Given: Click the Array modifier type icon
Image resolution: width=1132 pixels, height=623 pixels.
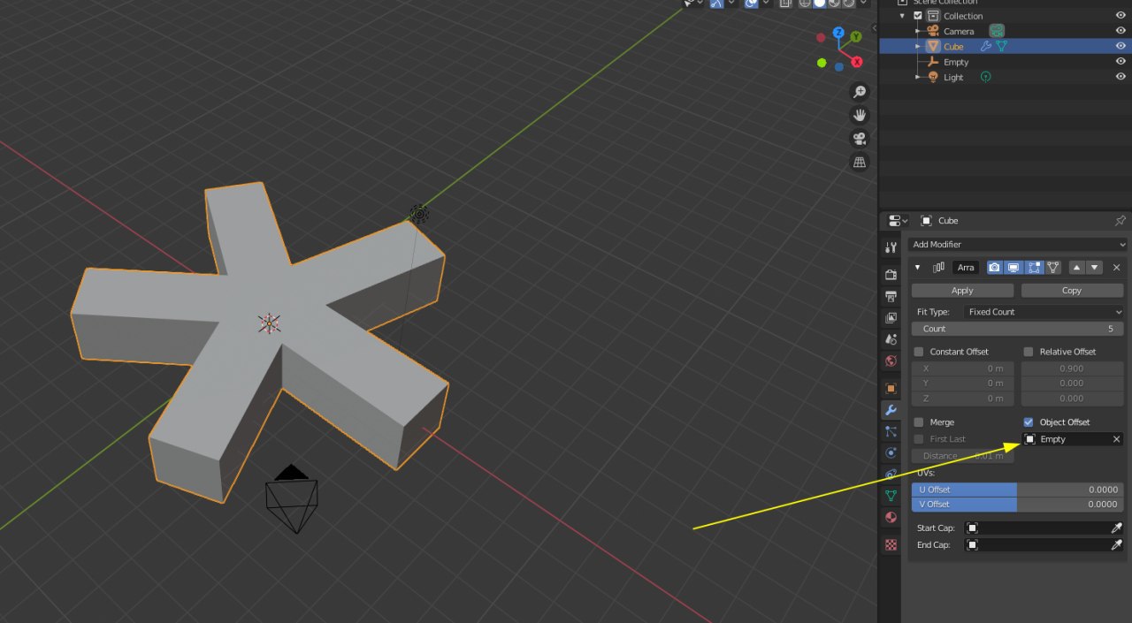Looking at the screenshot, I should point(938,267).
